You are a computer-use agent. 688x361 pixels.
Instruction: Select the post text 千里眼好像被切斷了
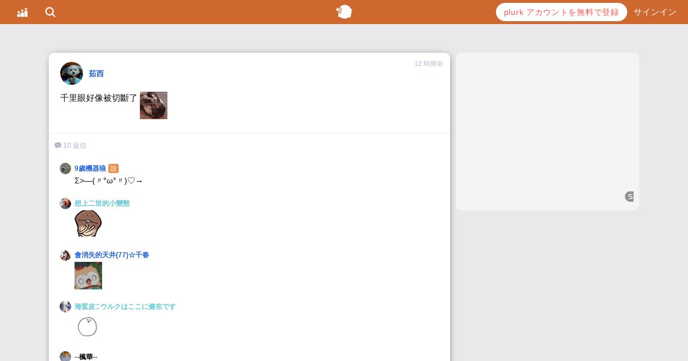(99, 98)
